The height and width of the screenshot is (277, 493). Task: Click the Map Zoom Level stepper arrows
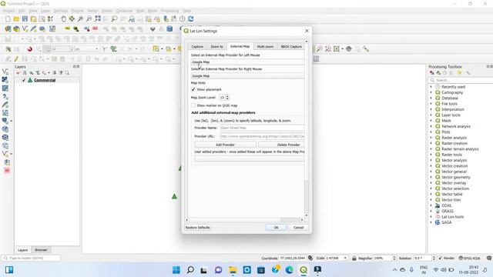[227, 98]
